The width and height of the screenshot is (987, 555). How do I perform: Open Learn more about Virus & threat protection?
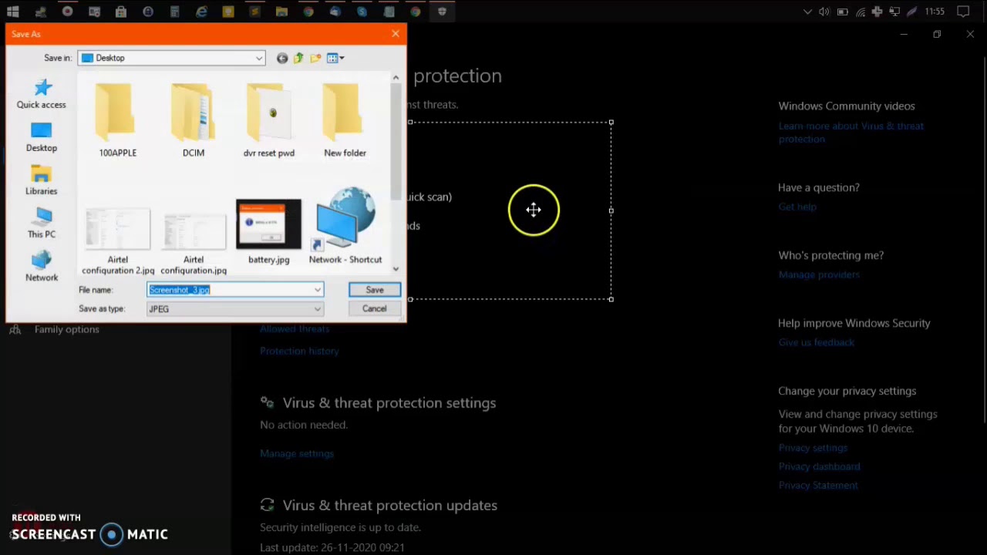[x=851, y=133]
